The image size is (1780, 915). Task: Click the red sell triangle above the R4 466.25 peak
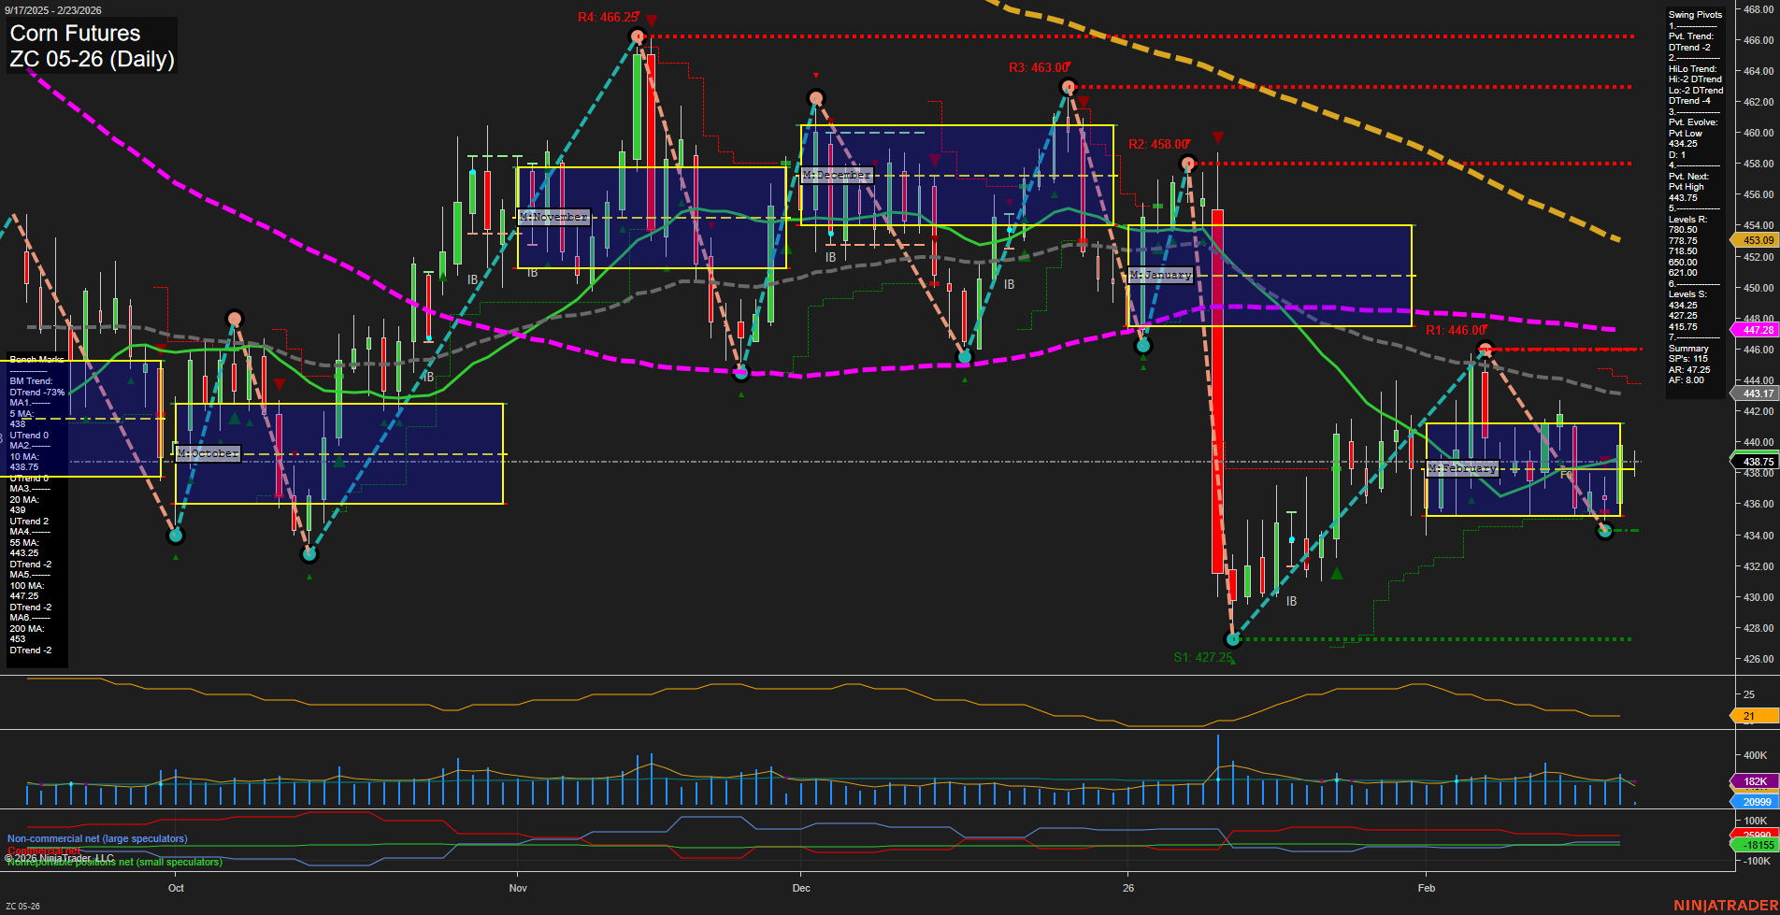click(x=652, y=17)
